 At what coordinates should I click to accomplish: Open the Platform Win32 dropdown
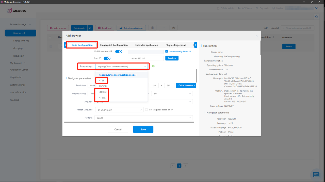pyautogui.click(x=143, y=118)
